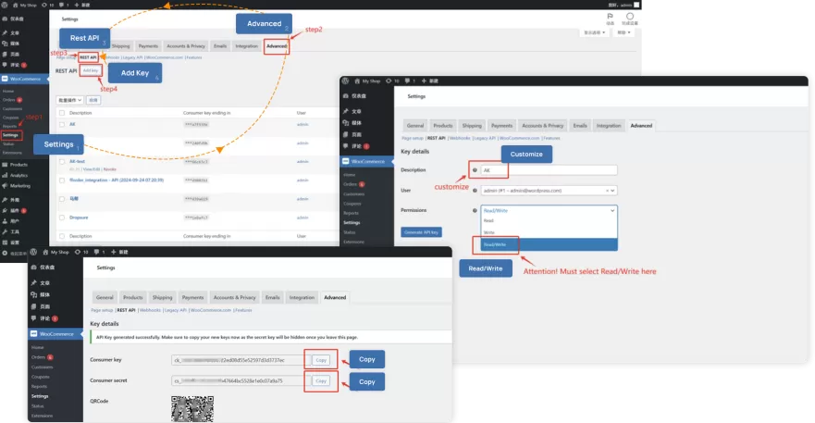815x423 pixels.
Task: Click the WordPress logo in the top-left admin bar
Action: tap(6, 4)
